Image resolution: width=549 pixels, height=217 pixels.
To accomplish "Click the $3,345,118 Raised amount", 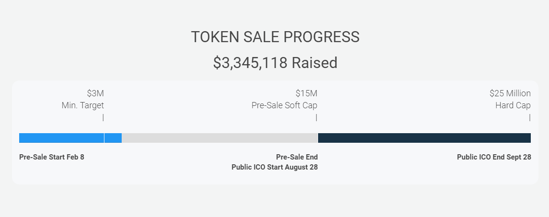I will tap(275, 63).
